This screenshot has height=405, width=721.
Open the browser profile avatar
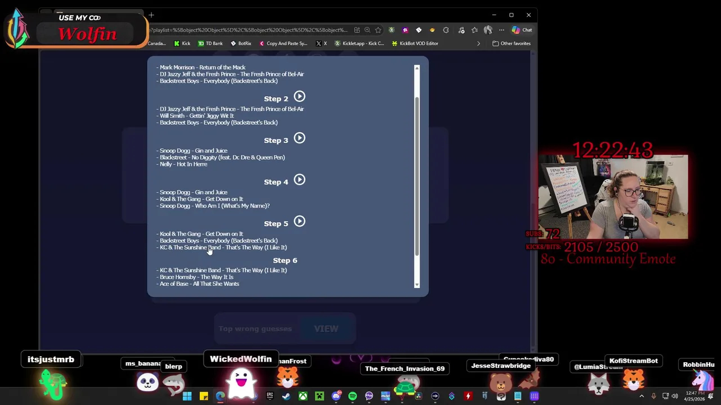coord(488,30)
